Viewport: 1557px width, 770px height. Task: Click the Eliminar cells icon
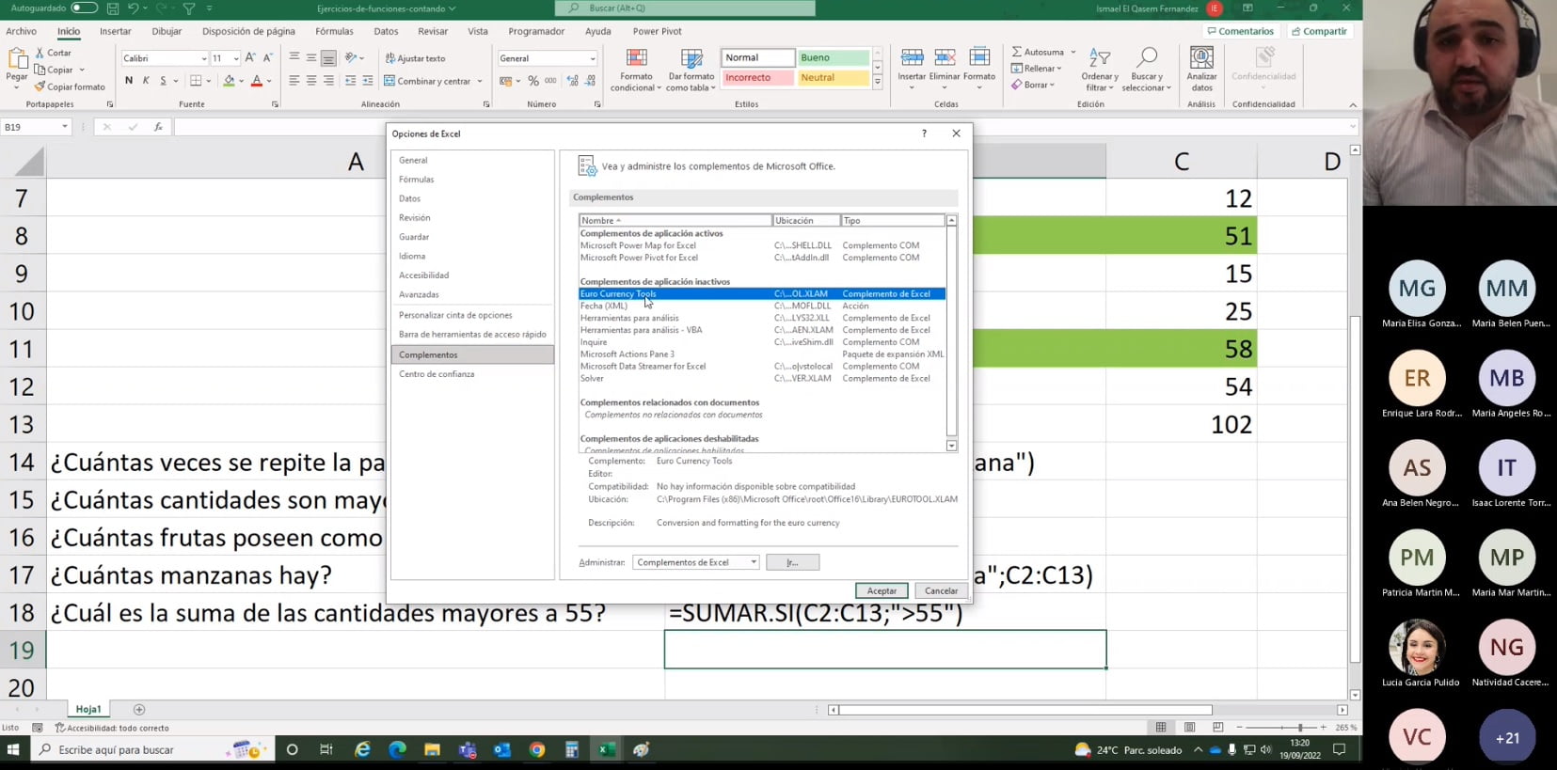click(x=945, y=58)
